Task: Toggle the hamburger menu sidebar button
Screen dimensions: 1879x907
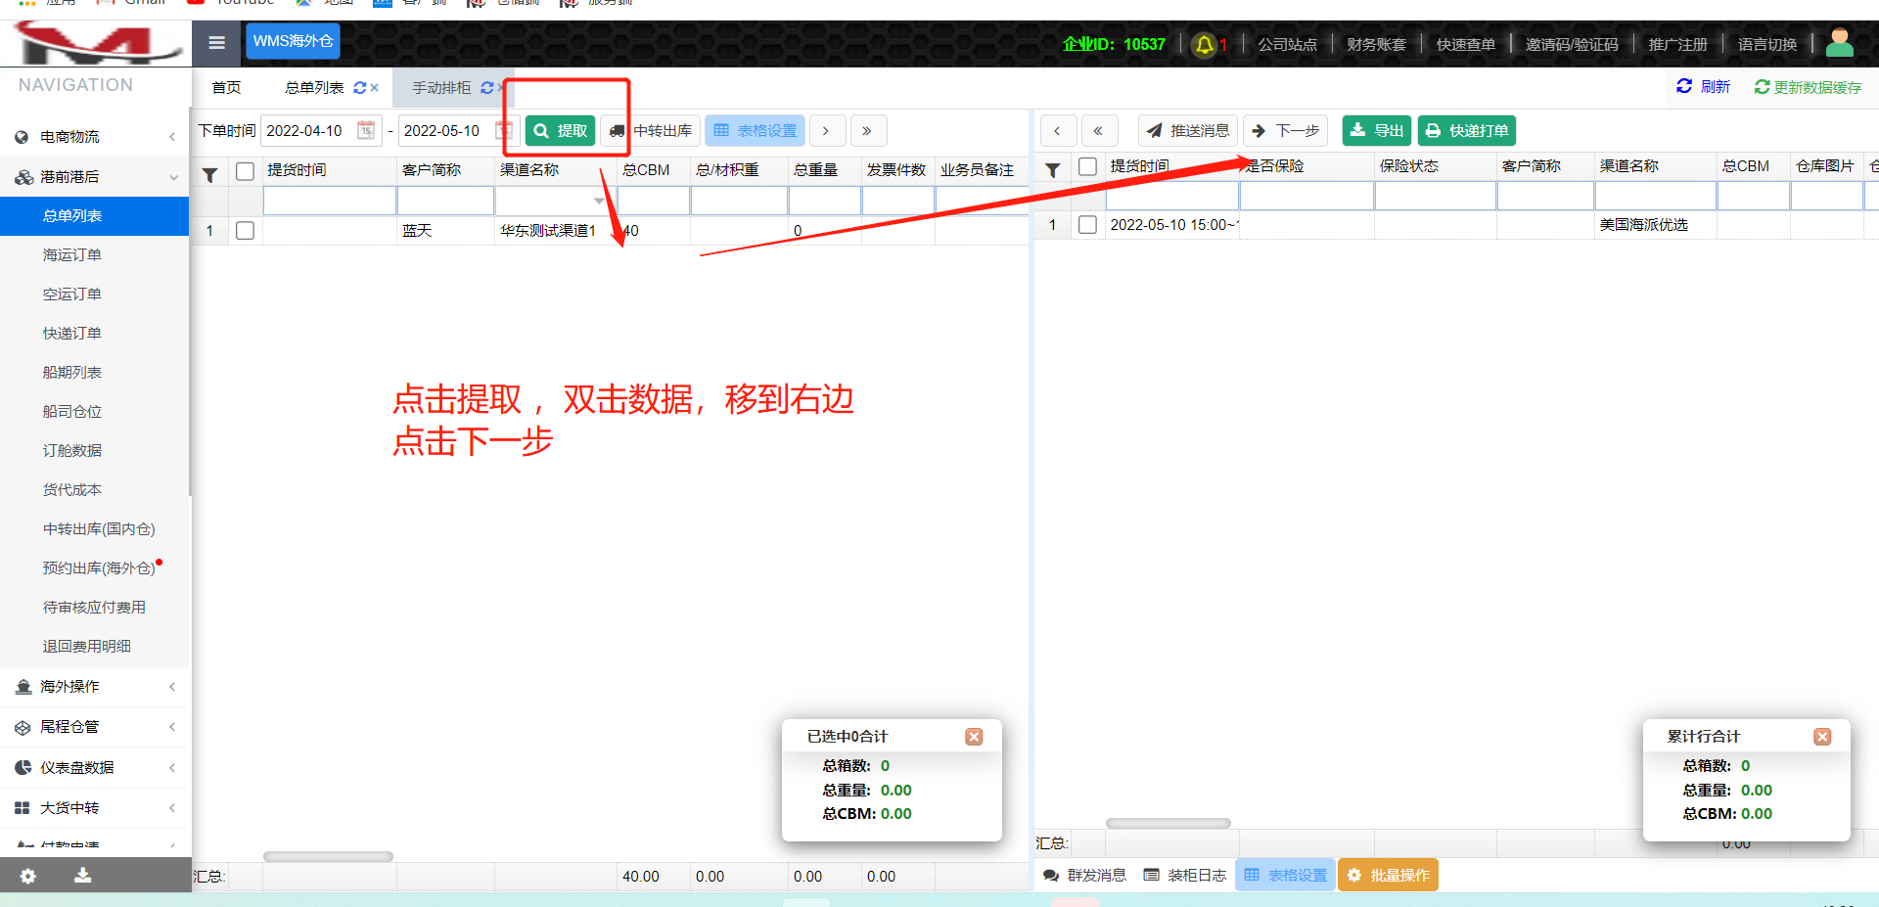Action: (x=216, y=42)
